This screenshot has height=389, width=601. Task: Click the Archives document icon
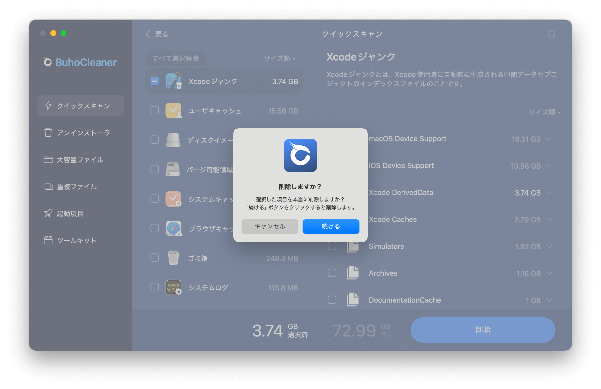[353, 273]
